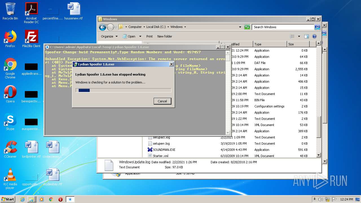This screenshot has width=361, height=203.
Task: Select SOUNDMAN.EXE file
Action: click(164, 150)
